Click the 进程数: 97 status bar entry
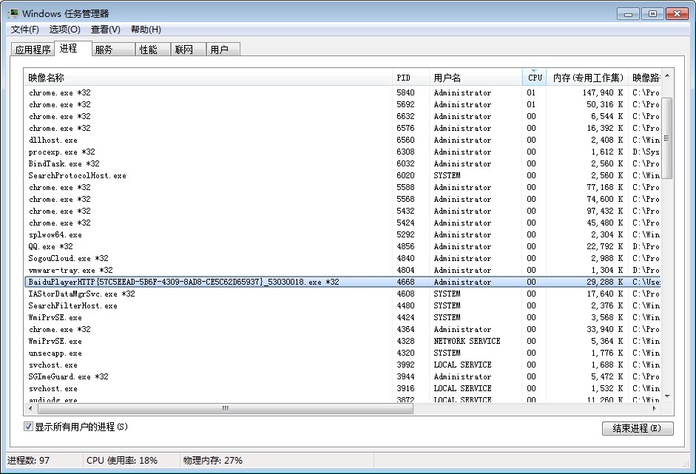696x474 pixels. coord(28,460)
